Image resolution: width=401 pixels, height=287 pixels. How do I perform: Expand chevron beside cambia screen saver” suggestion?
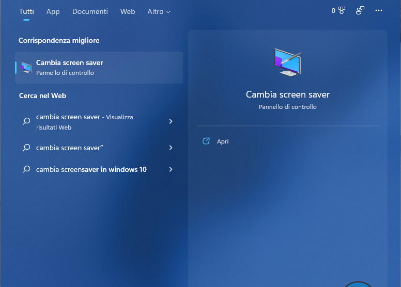(x=171, y=148)
